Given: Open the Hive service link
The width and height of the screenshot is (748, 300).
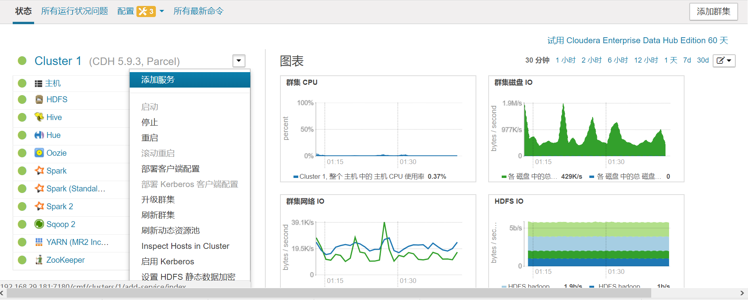Looking at the screenshot, I should point(54,117).
